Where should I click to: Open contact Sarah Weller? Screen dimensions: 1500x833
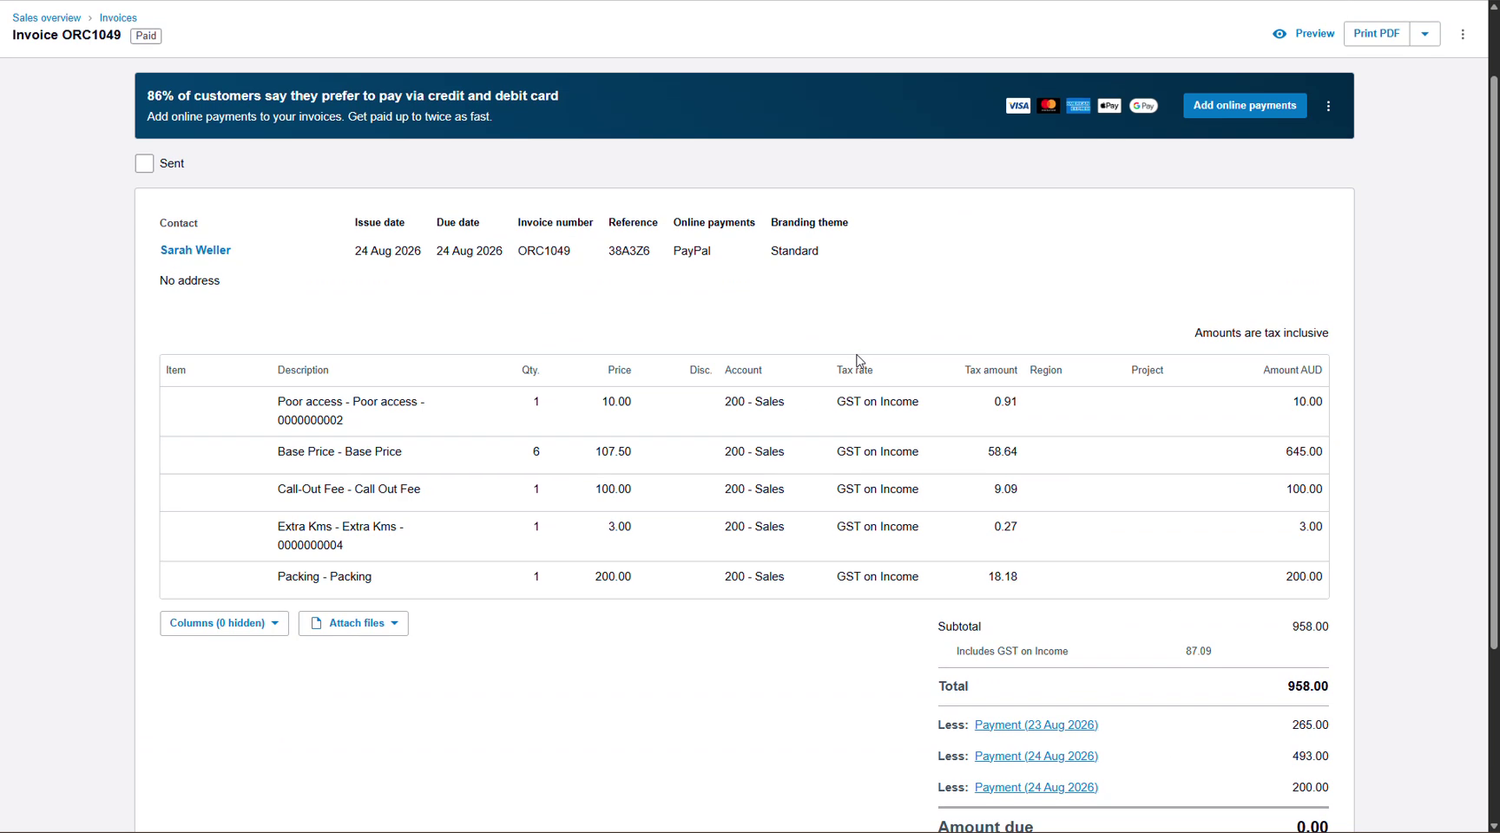pos(195,250)
